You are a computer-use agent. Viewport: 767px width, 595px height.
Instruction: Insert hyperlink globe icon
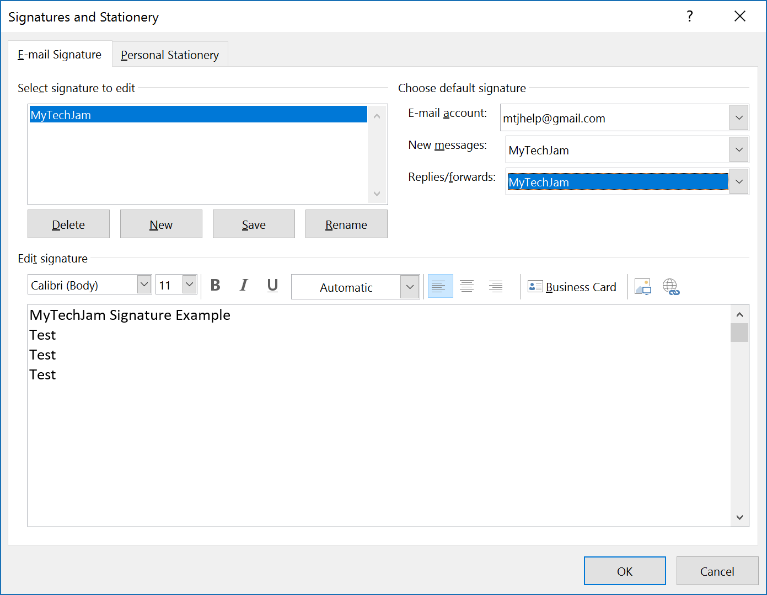[x=671, y=287]
